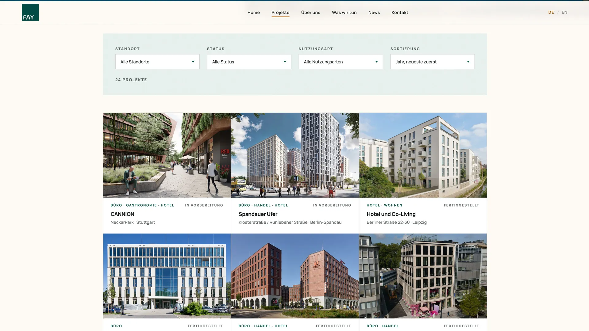Image resolution: width=589 pixels, height=331 pixels.
Task: Click HOTEL · WOHNEN tags
Action: click(x=384, y=205)
